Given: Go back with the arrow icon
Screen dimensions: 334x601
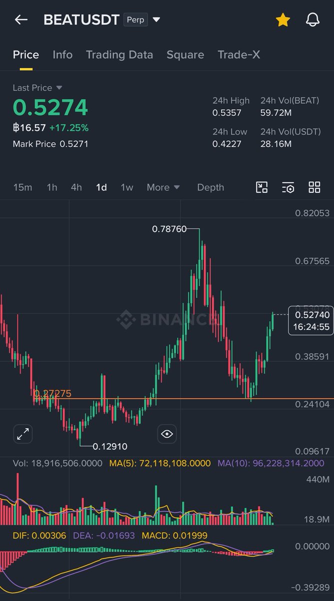Looking at the screenshot, I should pos(21,20).
